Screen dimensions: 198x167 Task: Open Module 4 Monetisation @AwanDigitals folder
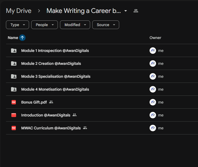(55, 89)
